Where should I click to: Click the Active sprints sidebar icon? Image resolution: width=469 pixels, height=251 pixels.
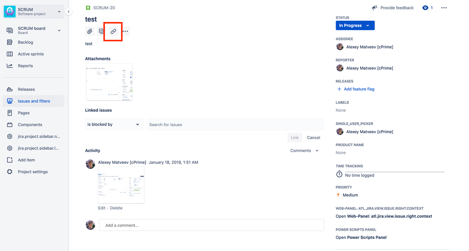(9, 54)
